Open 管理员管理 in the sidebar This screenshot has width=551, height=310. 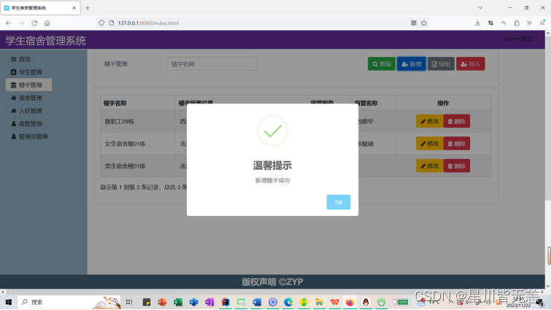point(29,136)
